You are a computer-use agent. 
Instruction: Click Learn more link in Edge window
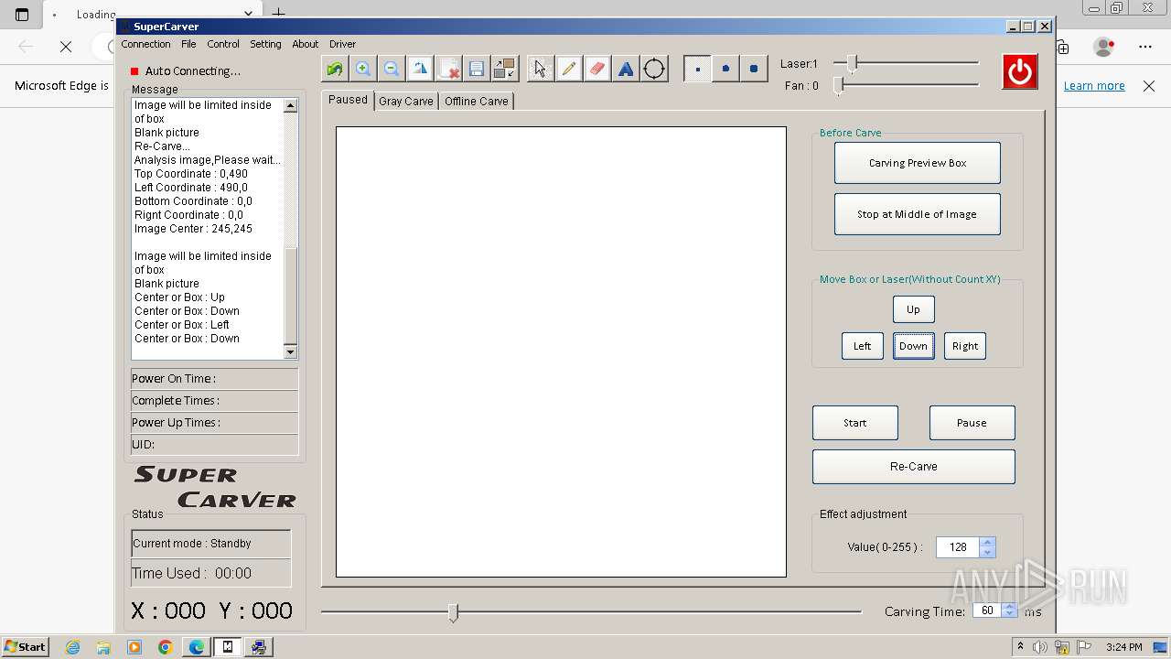click(x=1094, y=86)
